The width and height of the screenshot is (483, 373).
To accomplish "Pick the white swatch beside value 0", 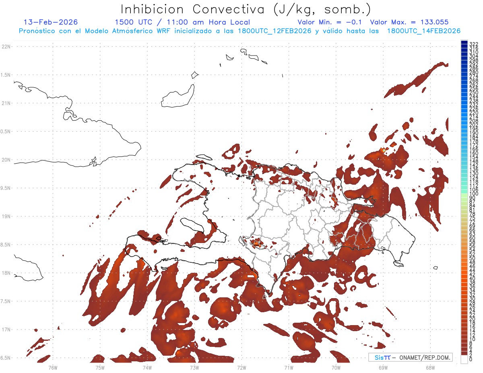I will [x=464, y=359].
